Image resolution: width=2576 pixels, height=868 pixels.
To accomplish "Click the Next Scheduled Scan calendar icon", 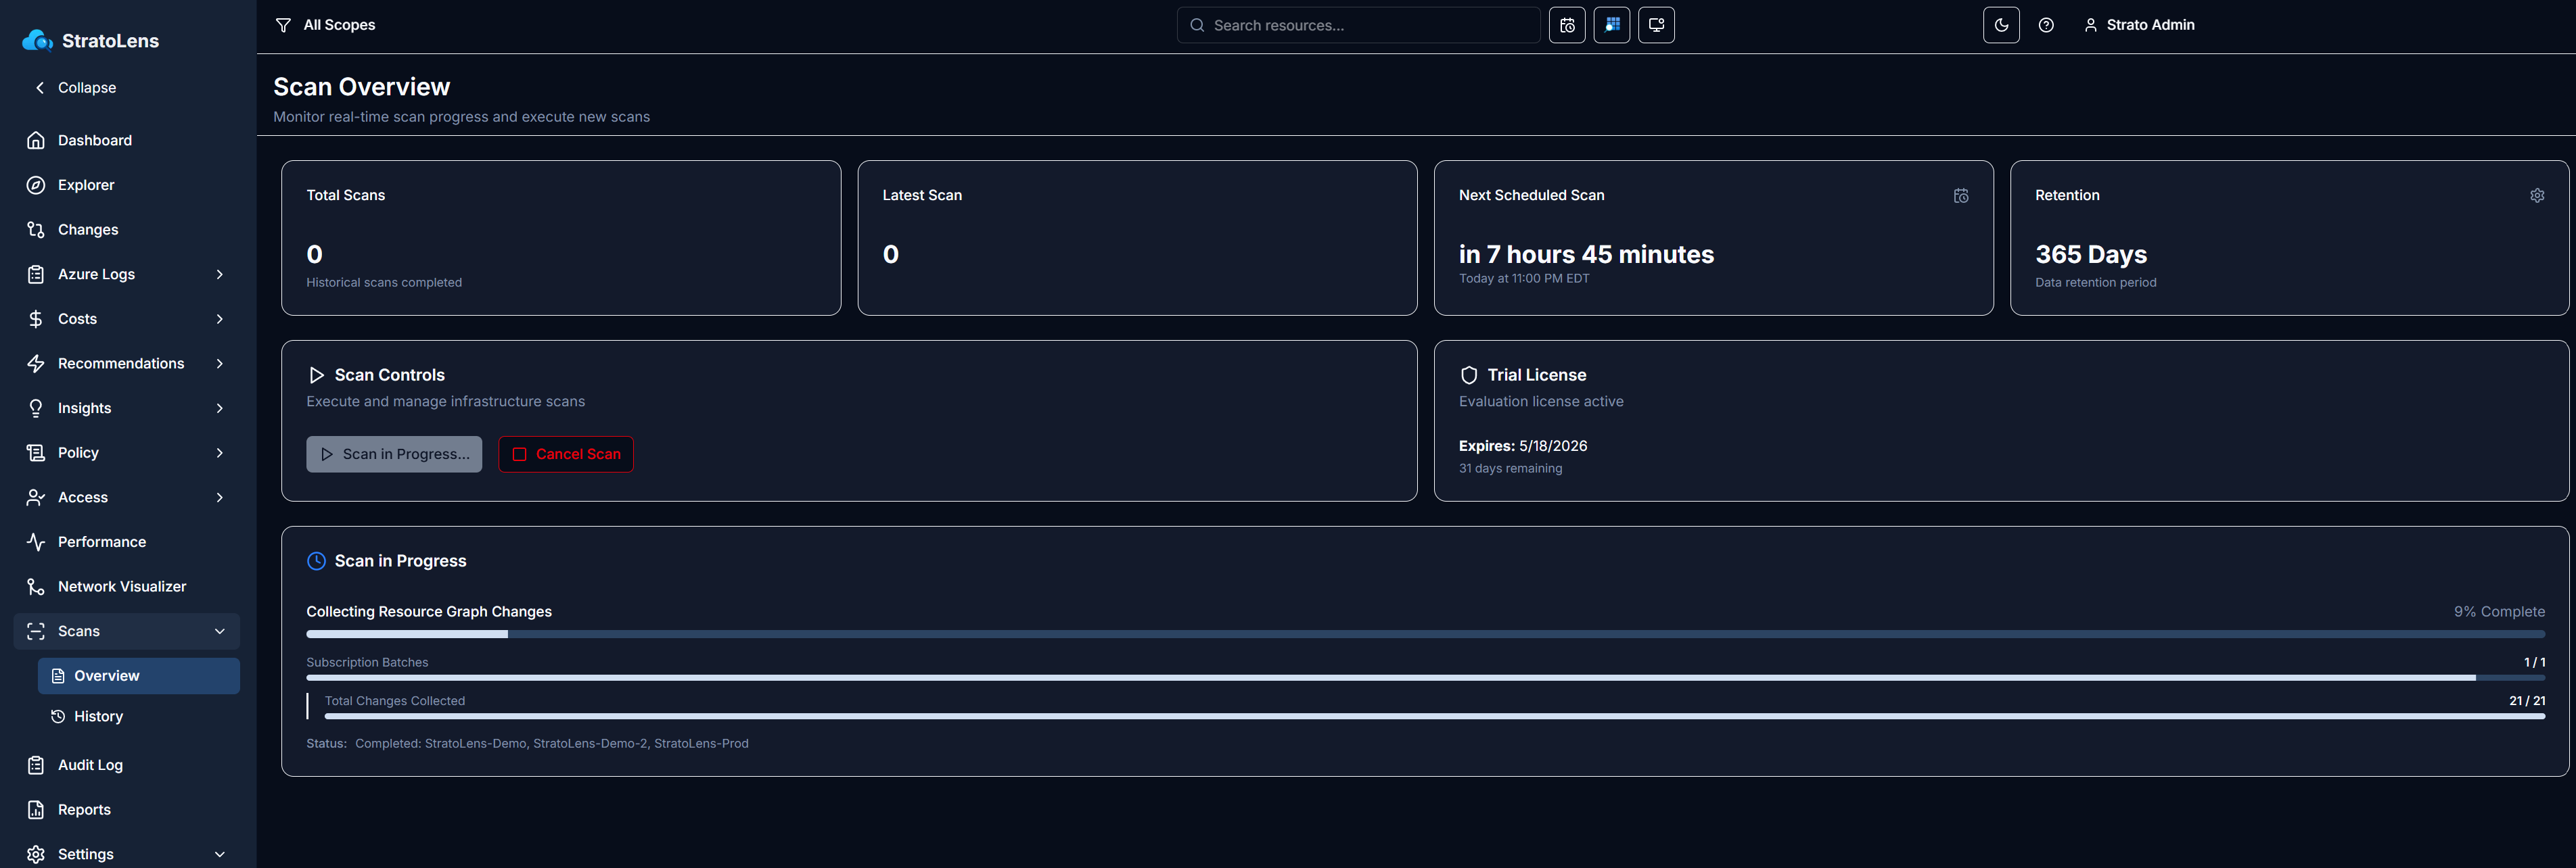I will 1960,196.
